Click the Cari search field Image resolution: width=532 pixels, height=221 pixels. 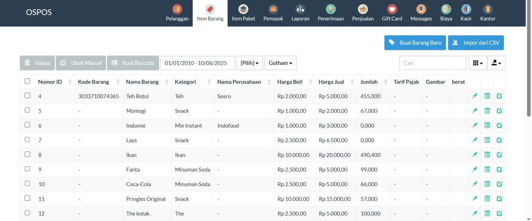(432, 63)
